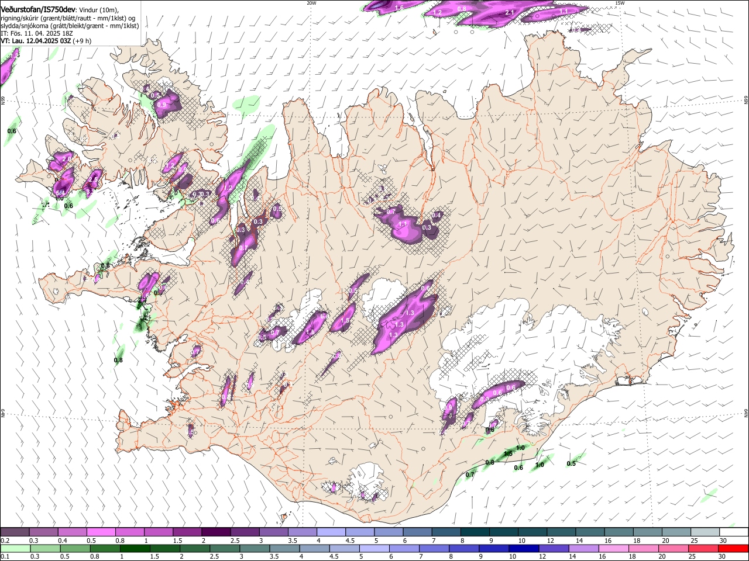This screenshot has width=749, height=561.
Task: Click the 0.1 label on the rain scale
Action: click(5, 556)
